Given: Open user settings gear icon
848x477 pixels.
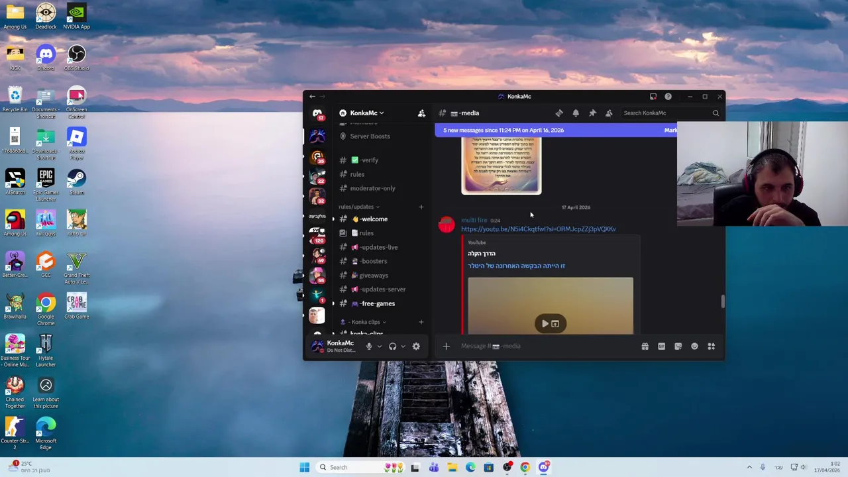Looking at the screenshot, I should [x=416, y=346].
